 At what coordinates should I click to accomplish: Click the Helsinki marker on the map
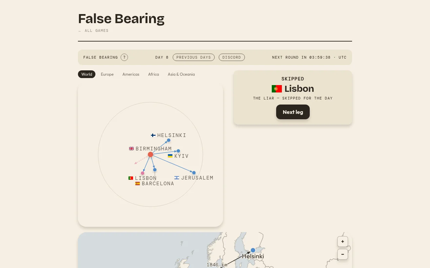coord(253,250)
